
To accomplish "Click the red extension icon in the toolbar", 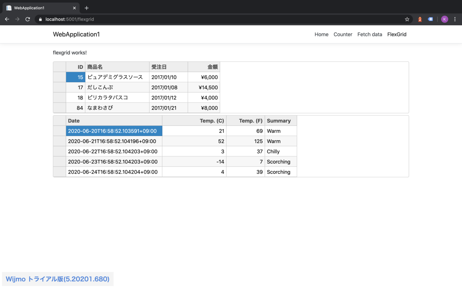I will pyautogui.click(x=420, y=19).
